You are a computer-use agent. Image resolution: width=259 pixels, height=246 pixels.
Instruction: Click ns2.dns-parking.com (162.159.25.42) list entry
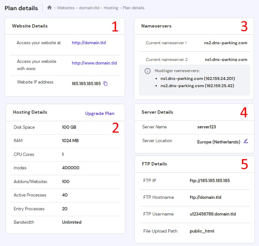click(x=197, y=86)
